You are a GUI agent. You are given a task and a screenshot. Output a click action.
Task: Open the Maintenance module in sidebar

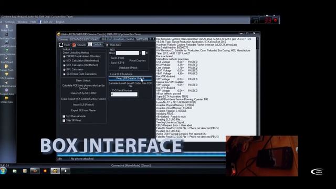[7, 84]
